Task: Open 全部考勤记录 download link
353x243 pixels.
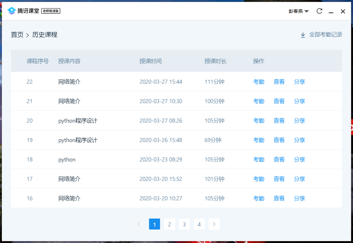Action: coord(325,35)
